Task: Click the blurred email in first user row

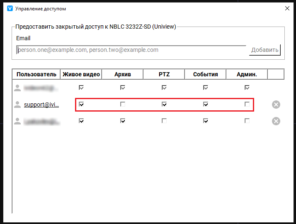Action: [x=41, y=88]
